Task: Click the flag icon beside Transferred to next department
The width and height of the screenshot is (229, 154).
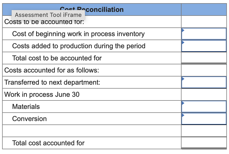Action: tap(183, 79)
